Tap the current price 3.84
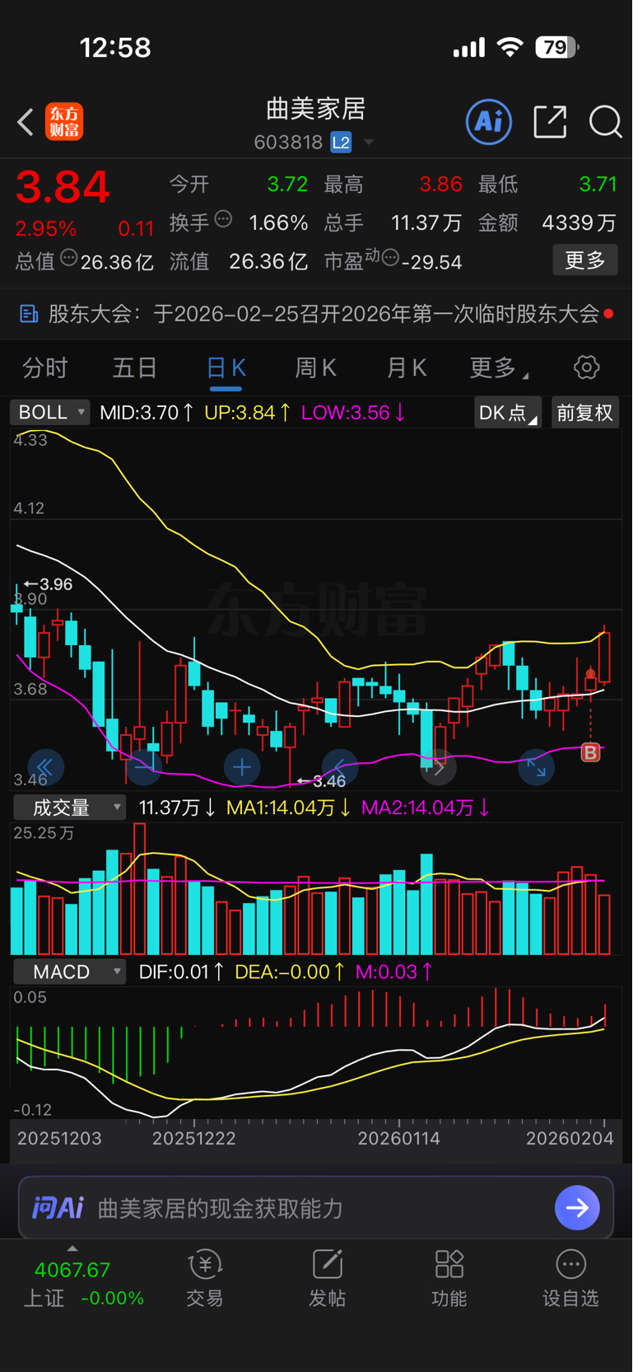The width and height of the screenshot is (633, 1372). 63,187
